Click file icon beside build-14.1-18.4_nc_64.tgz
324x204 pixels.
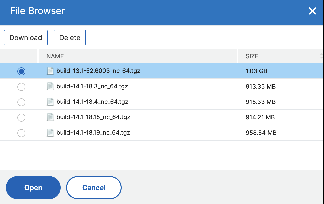coord(51,102)
